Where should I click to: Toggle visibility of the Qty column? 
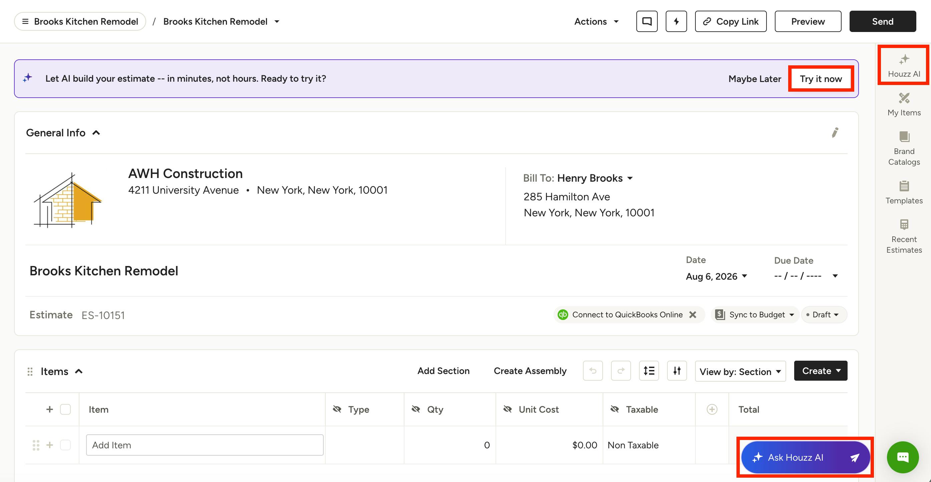(416, 409)
